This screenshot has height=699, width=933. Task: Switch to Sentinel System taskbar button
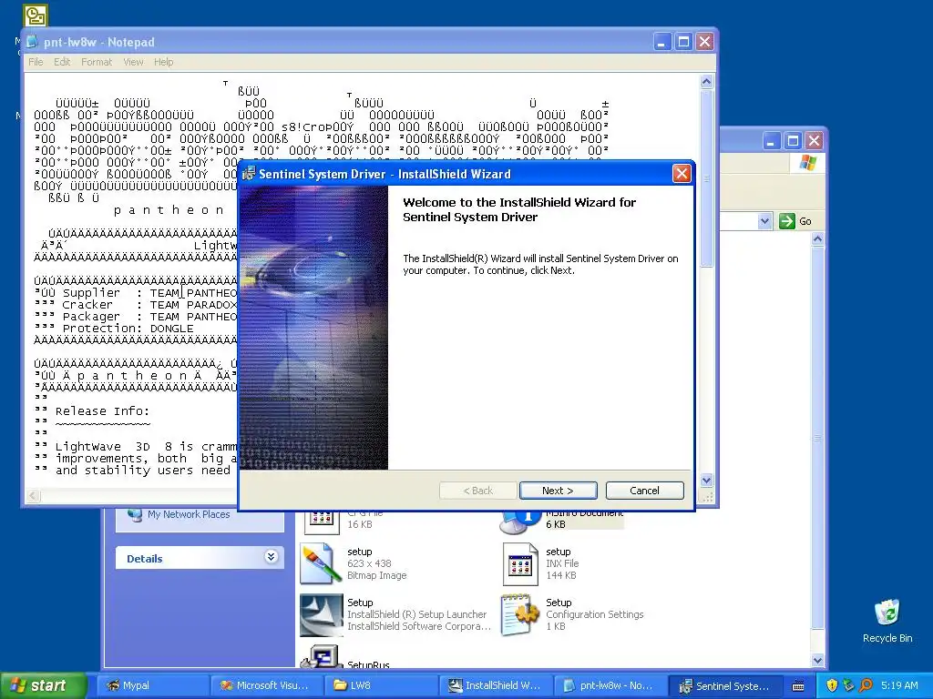point(724,685)
